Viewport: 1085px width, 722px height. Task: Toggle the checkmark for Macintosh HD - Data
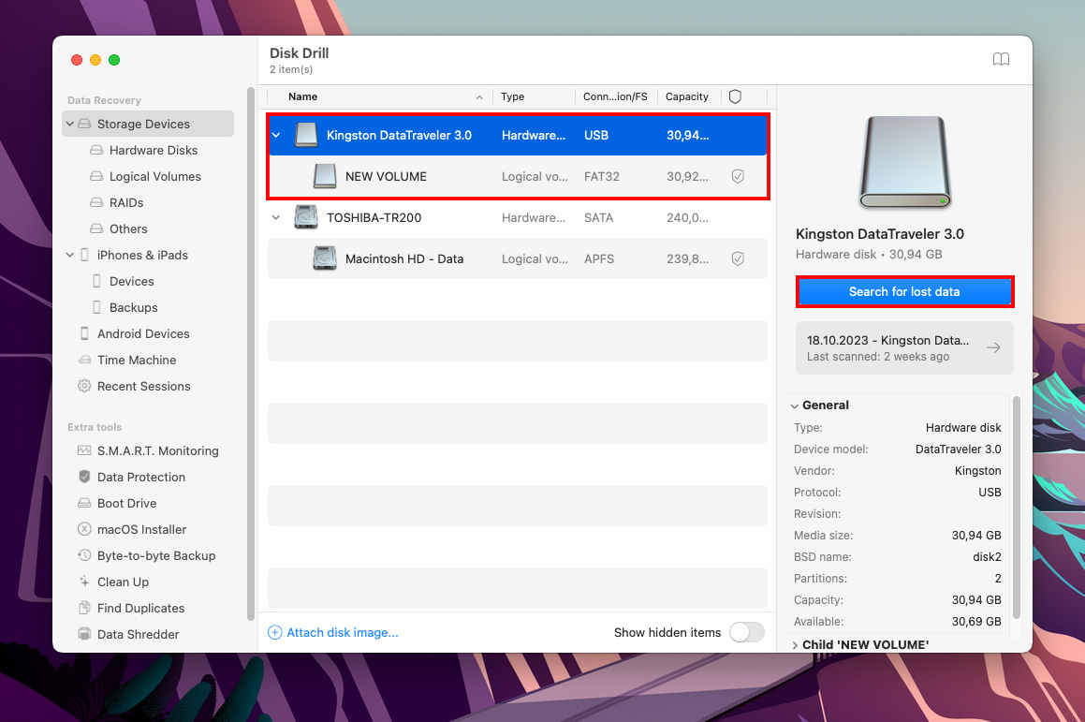pyautogui.click(x=738, y=258)
